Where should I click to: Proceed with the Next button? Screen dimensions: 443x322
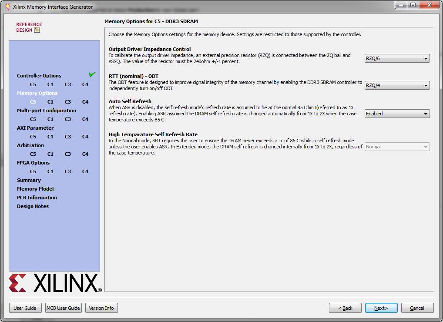(381, 308)
